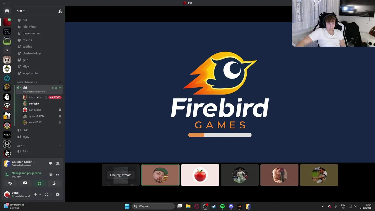Open the blue circle server icon

(7, 78)
